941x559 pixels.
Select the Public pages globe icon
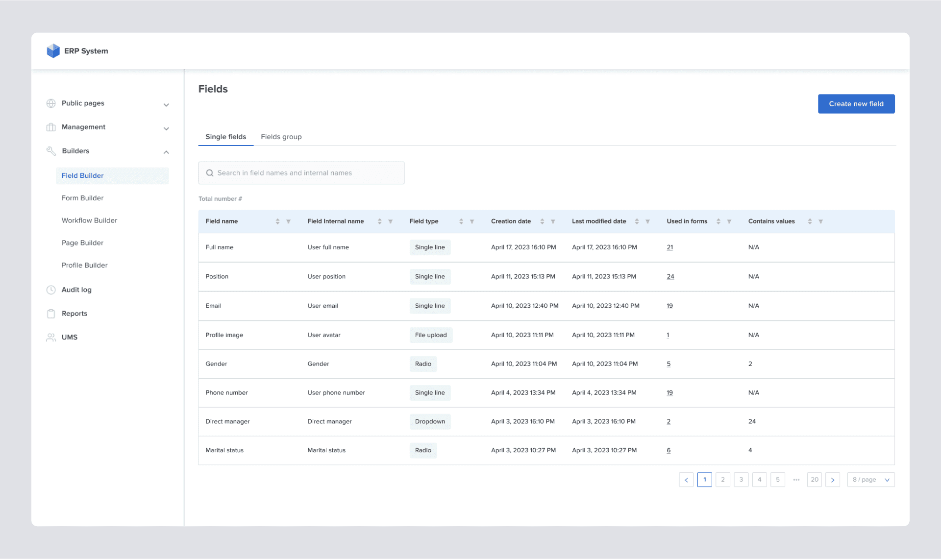click(51, 103)
